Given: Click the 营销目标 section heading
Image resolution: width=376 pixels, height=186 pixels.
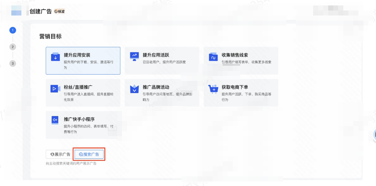Looking at the screenshot, I should click(50, 36).
